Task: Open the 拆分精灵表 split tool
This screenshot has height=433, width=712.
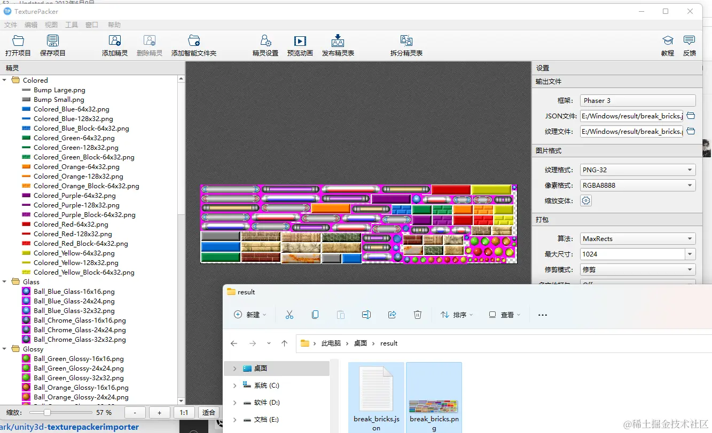Action: pos(406,45)
